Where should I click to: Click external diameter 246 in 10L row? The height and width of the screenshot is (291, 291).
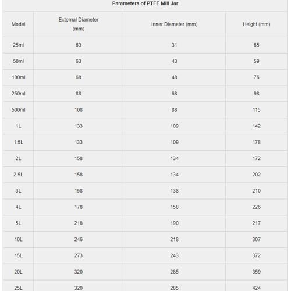pyautogui.click(x=79, y=239)
